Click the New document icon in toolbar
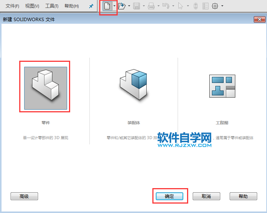Viewport: 267px width, 213px height. [107, 6]
